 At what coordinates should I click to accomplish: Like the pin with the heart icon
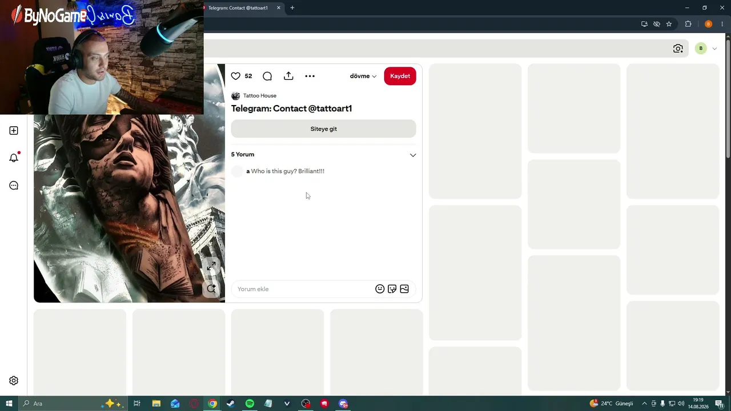pos(235,76)
